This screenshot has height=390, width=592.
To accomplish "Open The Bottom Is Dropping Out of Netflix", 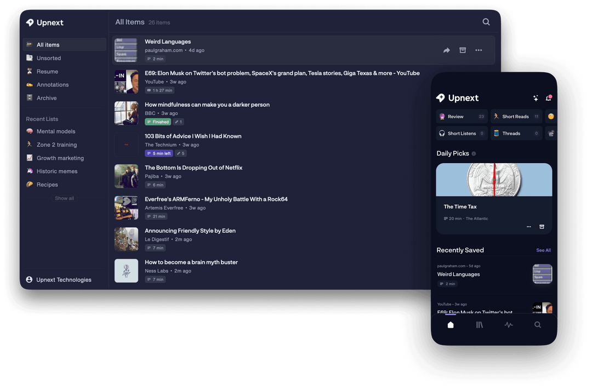I will [x=193, y=168].
